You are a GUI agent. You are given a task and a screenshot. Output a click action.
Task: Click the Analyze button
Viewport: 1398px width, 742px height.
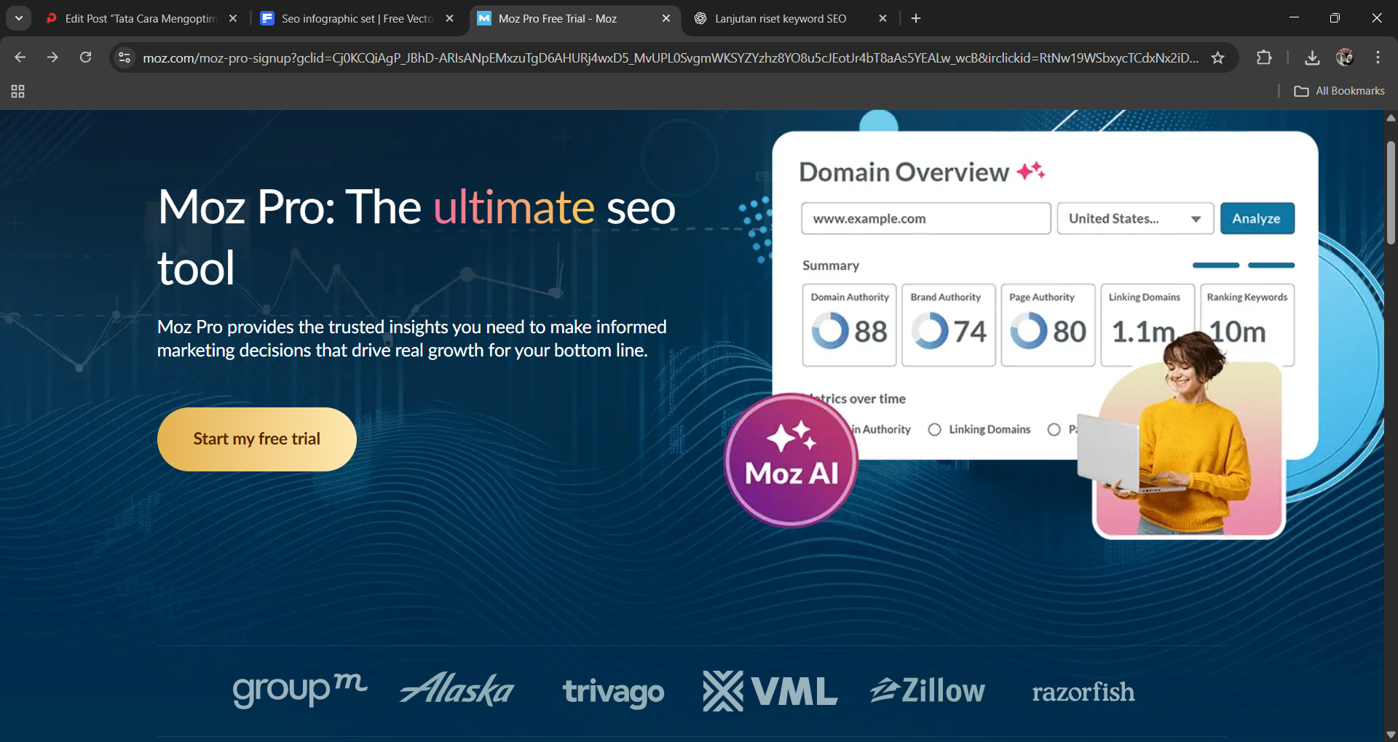(x=1257, y=218)
